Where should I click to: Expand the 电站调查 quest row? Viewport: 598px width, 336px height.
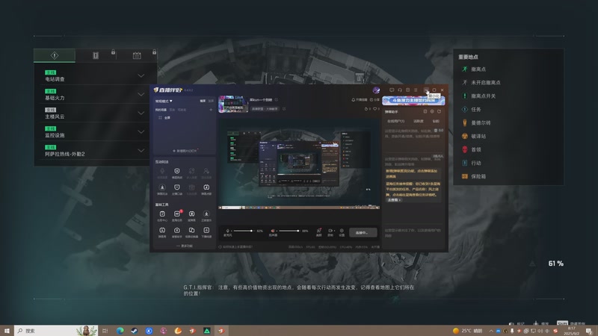(96, 76)
